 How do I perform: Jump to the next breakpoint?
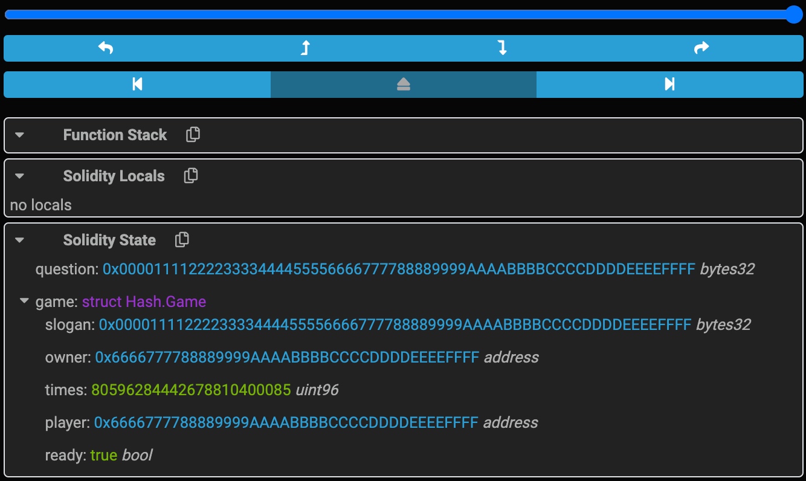tap(669, 84)
